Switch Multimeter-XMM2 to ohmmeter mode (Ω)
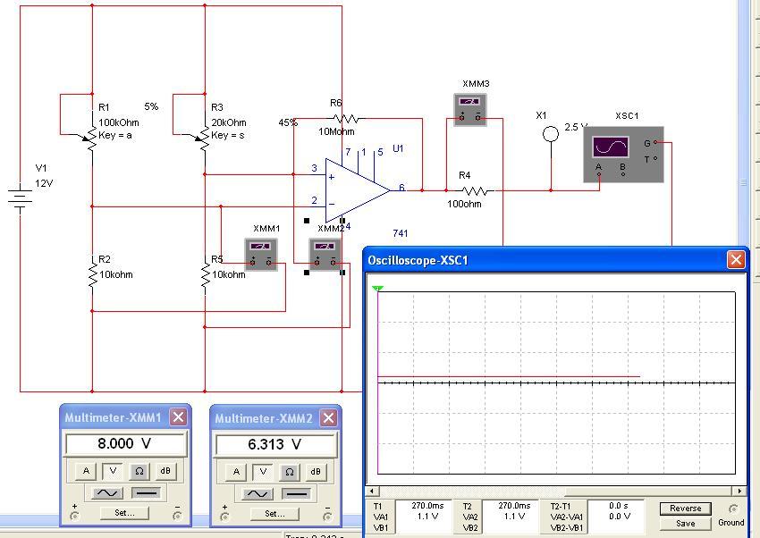The height and width of the screenshot is (538, 760). [290, 472]
